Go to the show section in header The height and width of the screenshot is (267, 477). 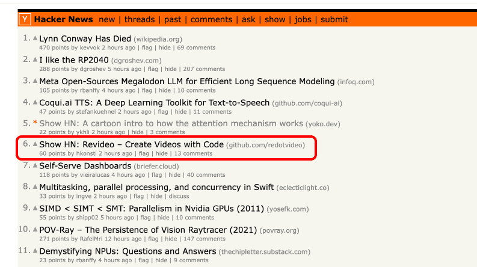(275, 19)
